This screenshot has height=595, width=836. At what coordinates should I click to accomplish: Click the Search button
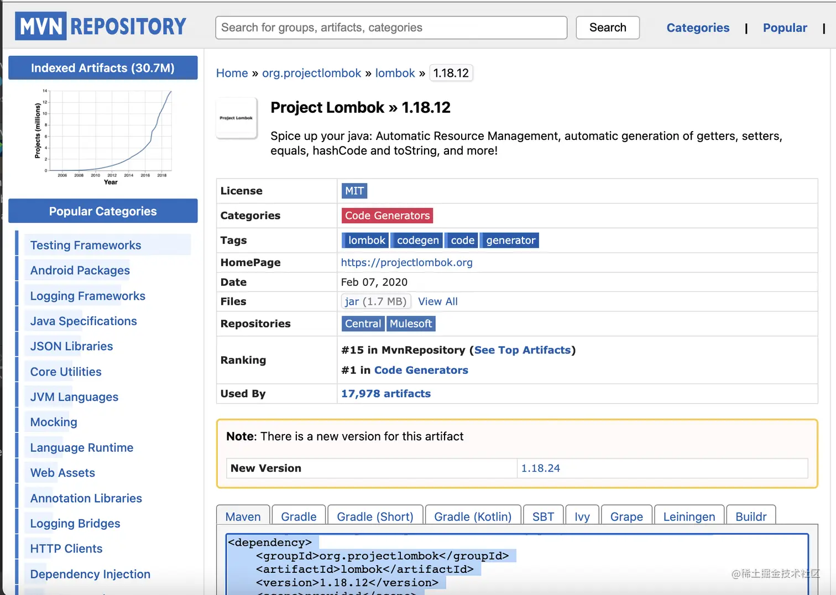(x=608, y=28)
